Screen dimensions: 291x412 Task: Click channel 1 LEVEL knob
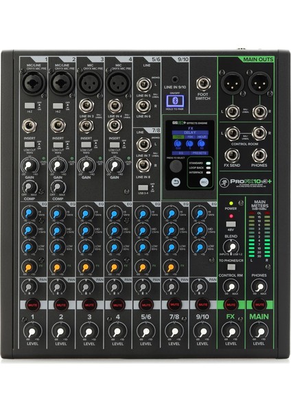(x=32, y=332)
